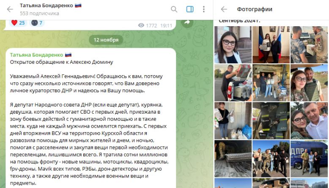Viewport: 329px width, 188px height.
Task: Go back from the Фотографии panel
Action: pos(224,9)
